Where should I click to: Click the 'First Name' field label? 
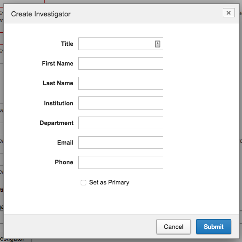58,64
